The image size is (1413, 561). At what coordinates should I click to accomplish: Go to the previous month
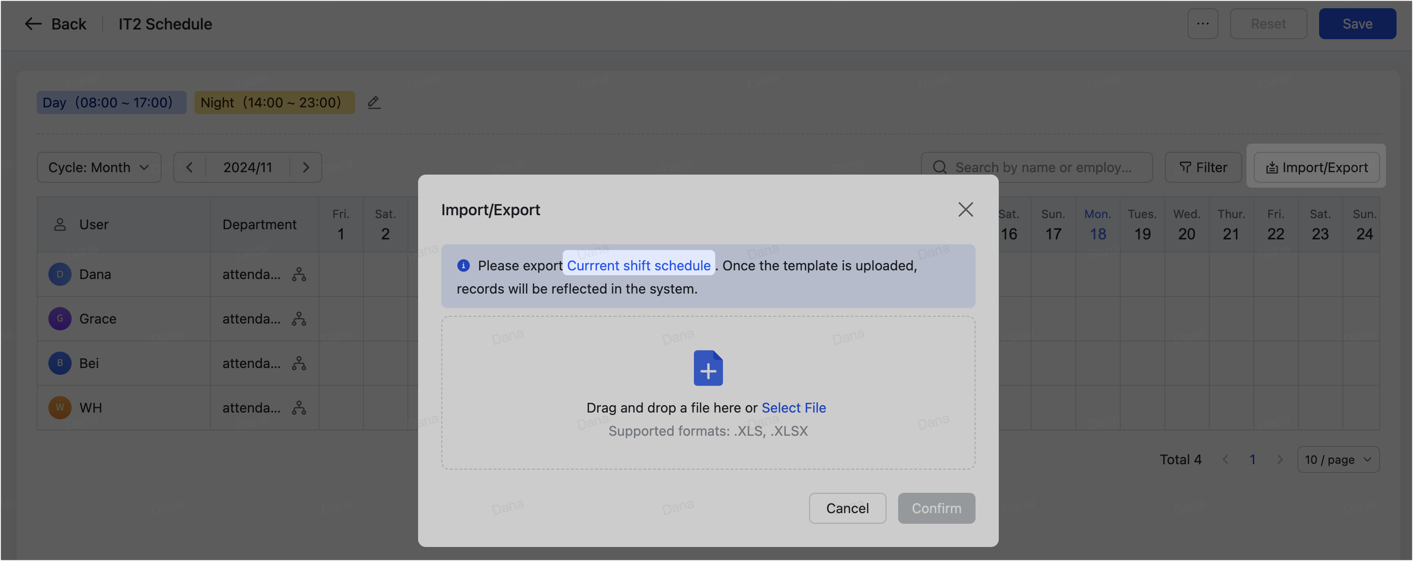[189, 167]
